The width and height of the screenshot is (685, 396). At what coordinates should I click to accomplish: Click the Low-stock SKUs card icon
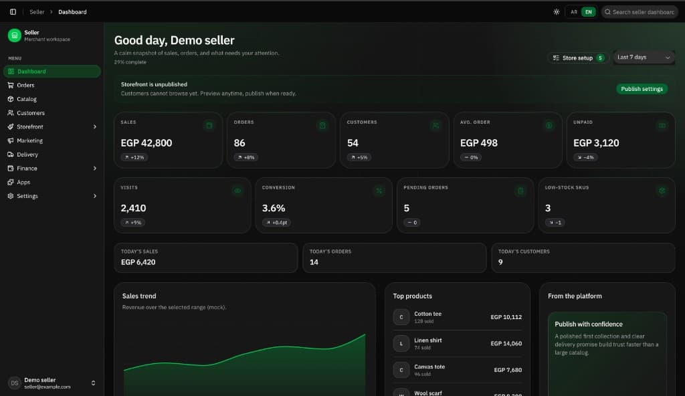tap(662, 191)
